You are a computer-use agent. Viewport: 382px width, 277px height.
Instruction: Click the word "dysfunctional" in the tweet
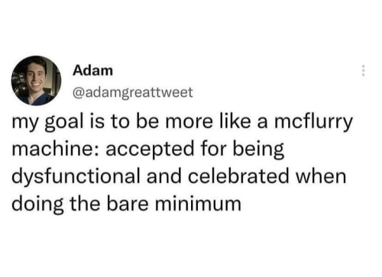[76, 177]
